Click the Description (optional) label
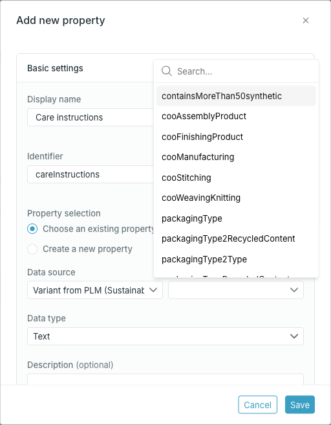This screenshot has width=331, height=425. (70, 365)
